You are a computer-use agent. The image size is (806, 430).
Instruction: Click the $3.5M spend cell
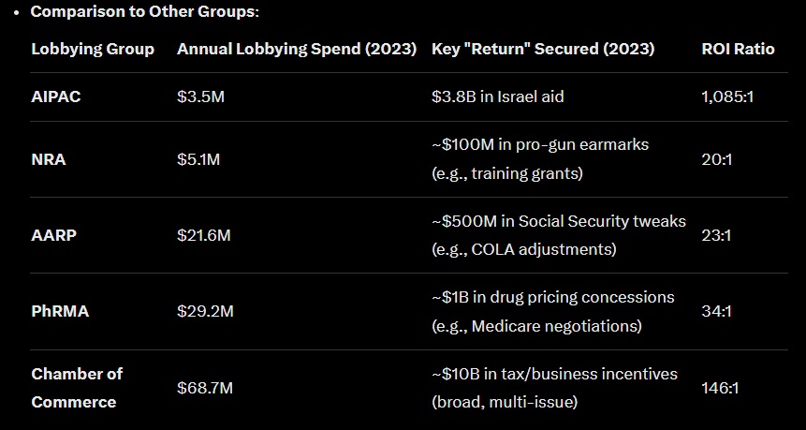click(198, 97)
